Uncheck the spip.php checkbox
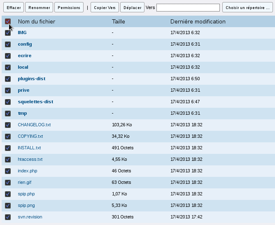 (x=8, y=194)
